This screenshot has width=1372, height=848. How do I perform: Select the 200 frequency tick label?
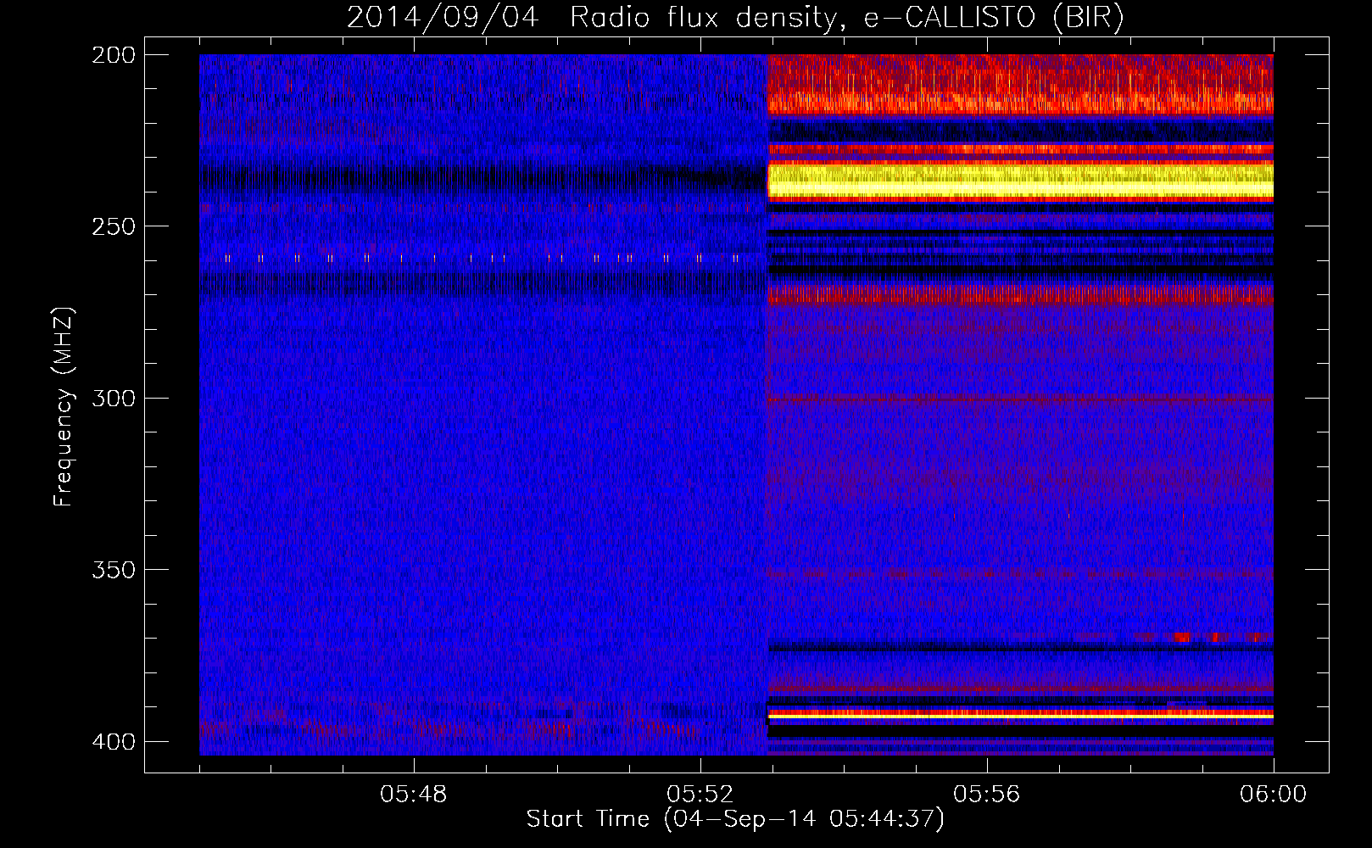click(113, 55)
